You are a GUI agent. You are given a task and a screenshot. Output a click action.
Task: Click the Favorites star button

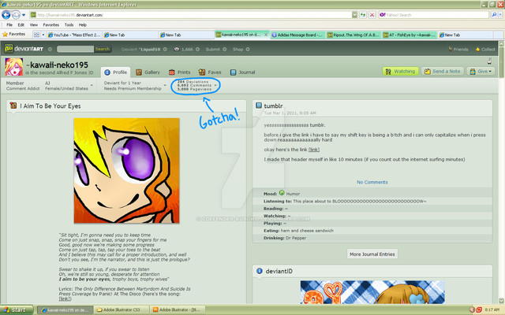[14, 34]
